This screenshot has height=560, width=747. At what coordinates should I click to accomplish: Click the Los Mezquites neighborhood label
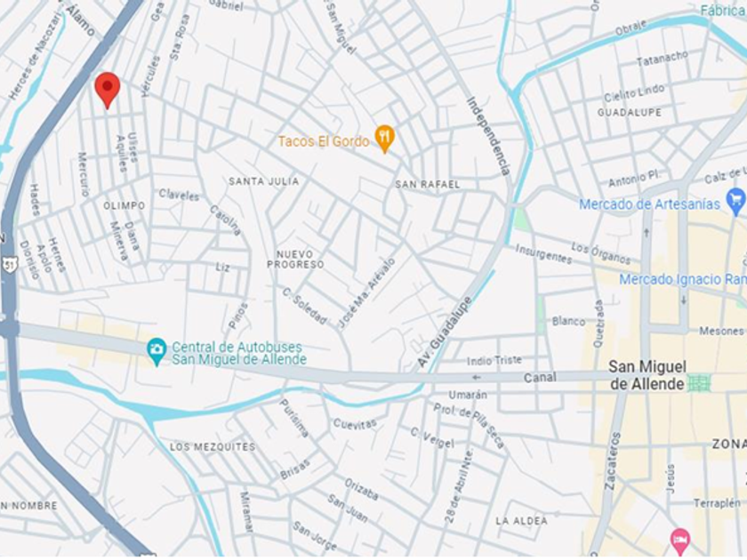[x=213, y=447]
